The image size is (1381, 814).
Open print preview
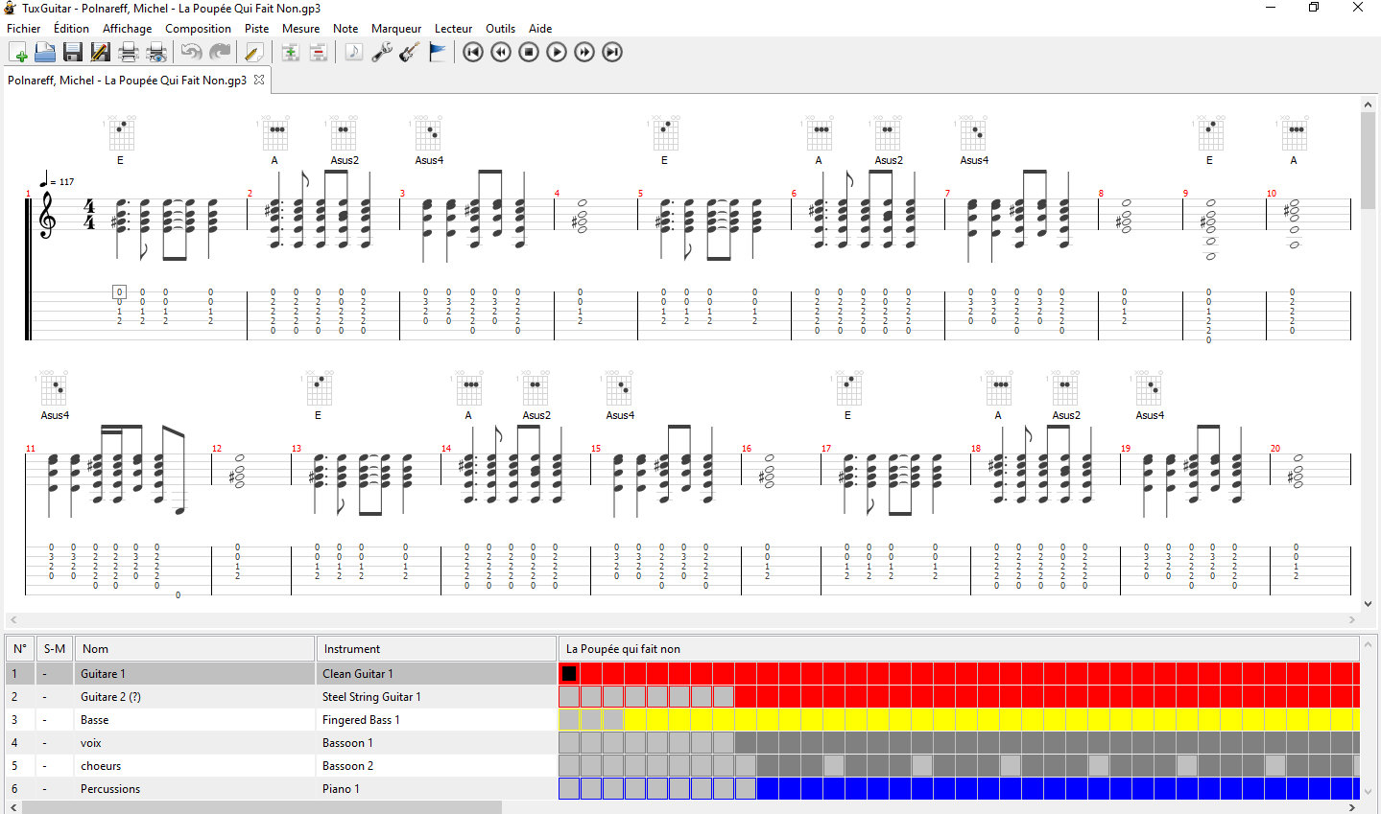pos(156,52)
